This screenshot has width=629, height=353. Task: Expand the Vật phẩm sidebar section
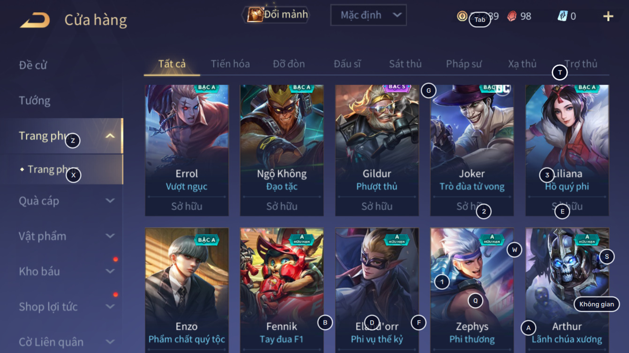pos(110,236)
